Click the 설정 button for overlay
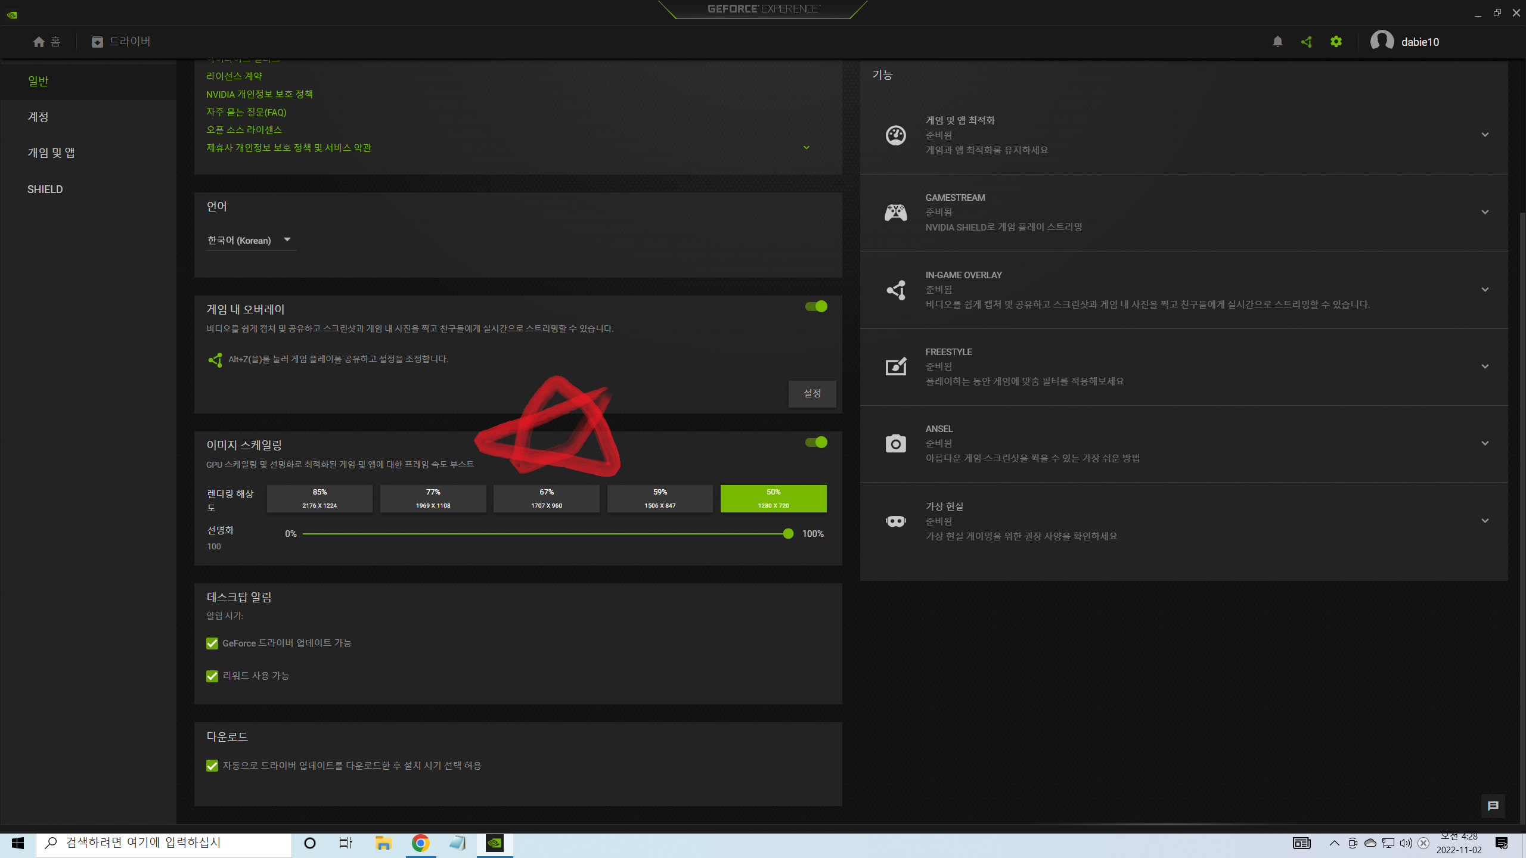Viewport: 1526px width, 858px height. coord(812,394)
